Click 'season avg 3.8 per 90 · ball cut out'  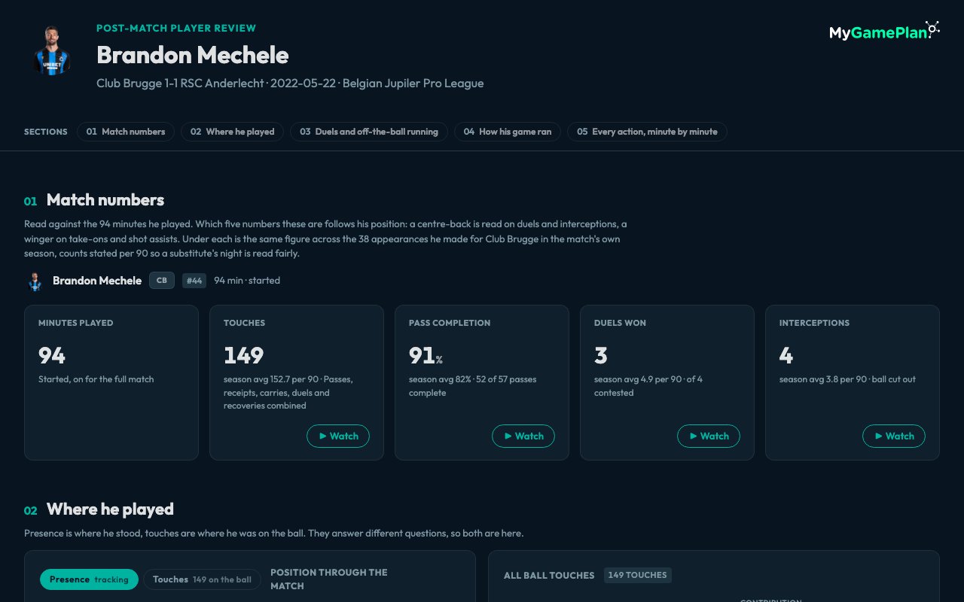(847, 379)
